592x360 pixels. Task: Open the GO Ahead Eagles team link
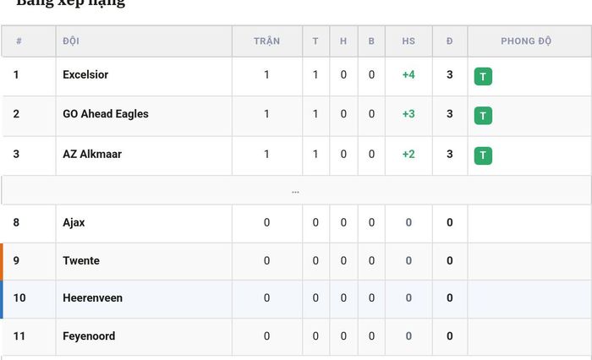[x=106, y=113]
